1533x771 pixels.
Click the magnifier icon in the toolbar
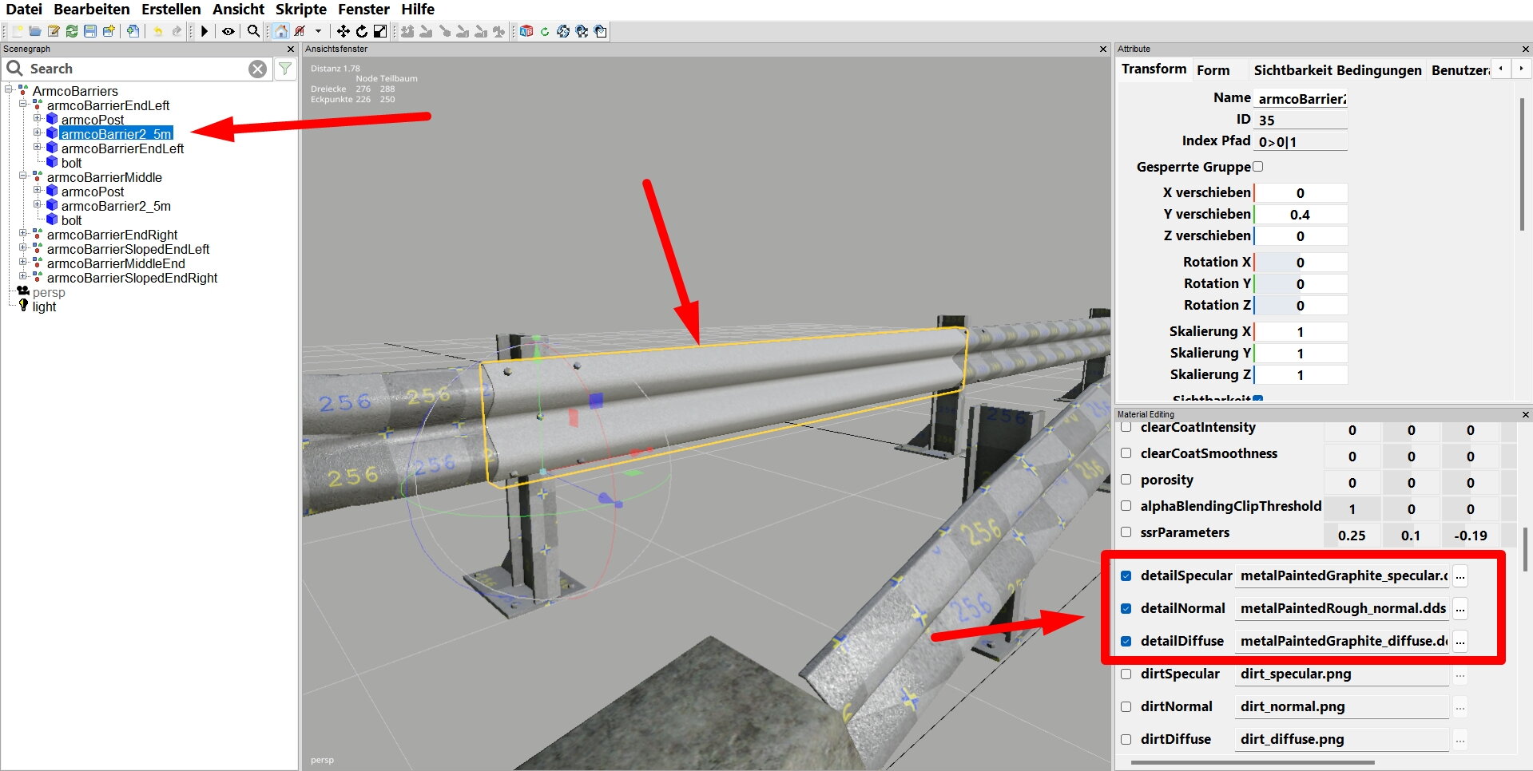pos(253,31)
